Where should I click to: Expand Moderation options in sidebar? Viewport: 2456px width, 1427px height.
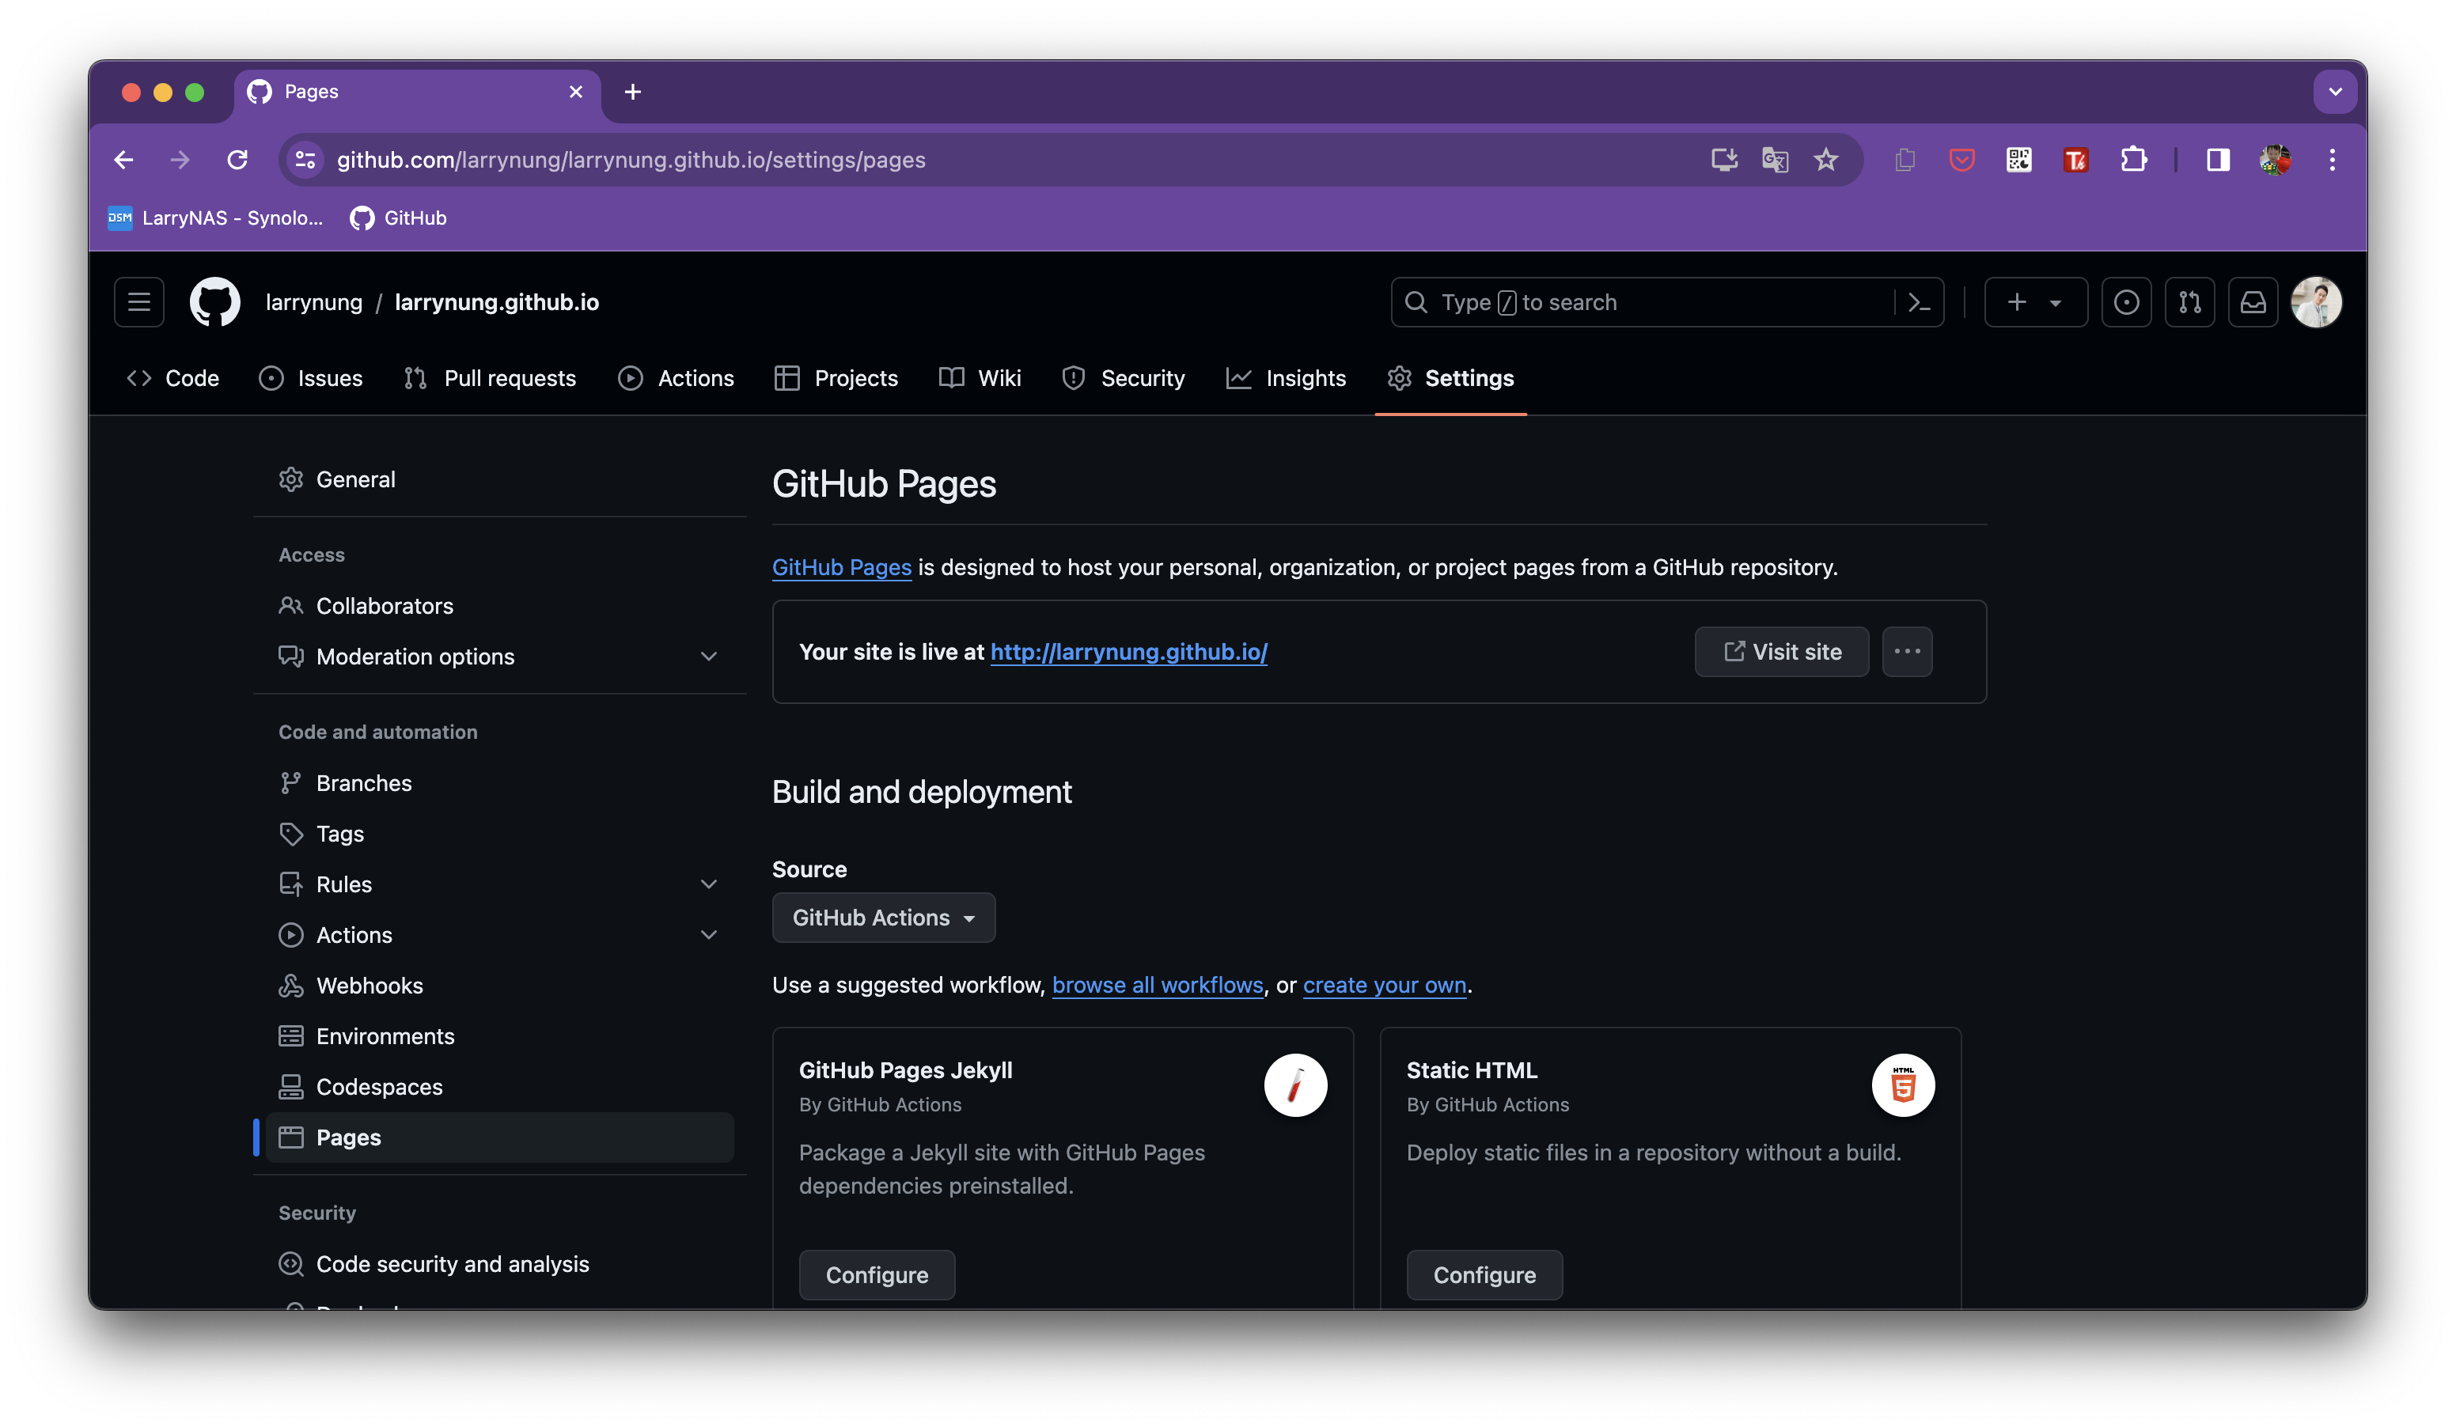click(x=708, y=657)
